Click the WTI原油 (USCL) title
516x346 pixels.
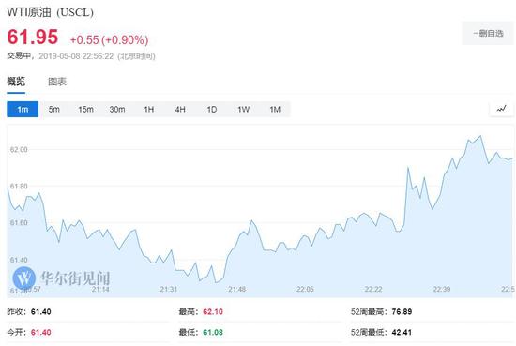tap(50, 12)
